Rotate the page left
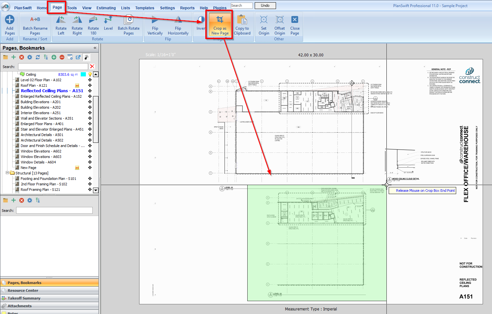Image resolution: width=492 pixels, height=314 pixels. pos(61,25)
